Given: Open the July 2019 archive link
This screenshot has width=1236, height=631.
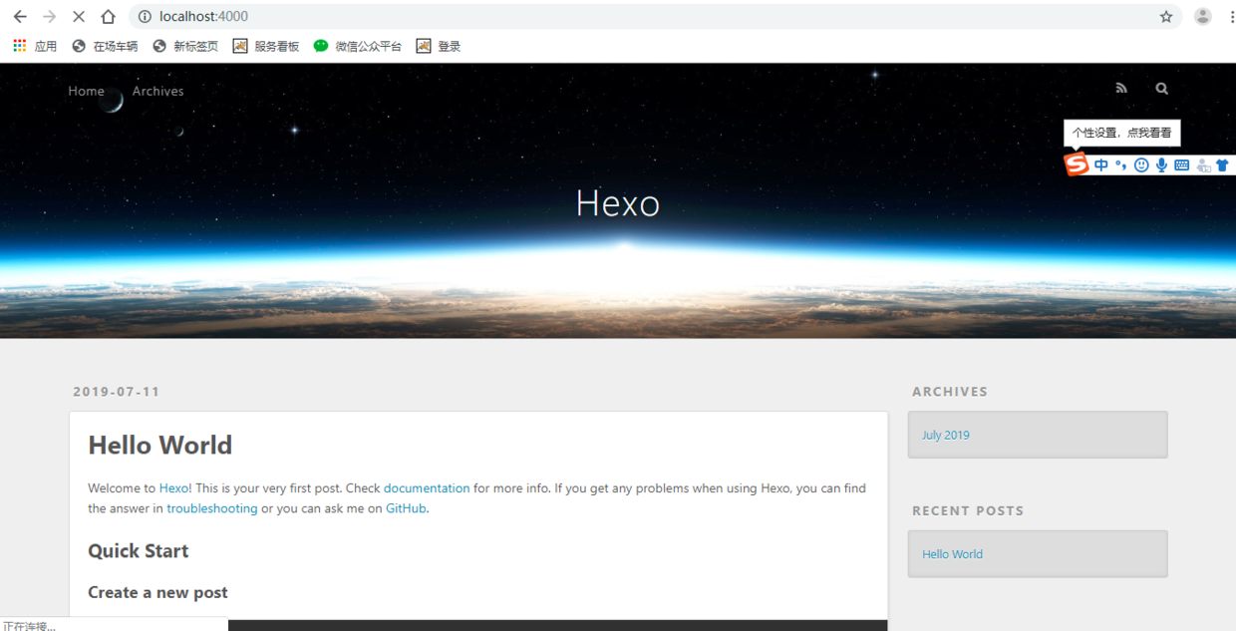Looking at the screenshot, I should tap(946, 435).
